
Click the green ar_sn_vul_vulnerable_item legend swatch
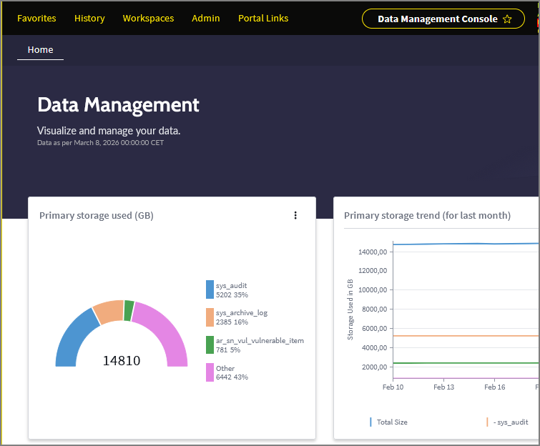point(210,345)
